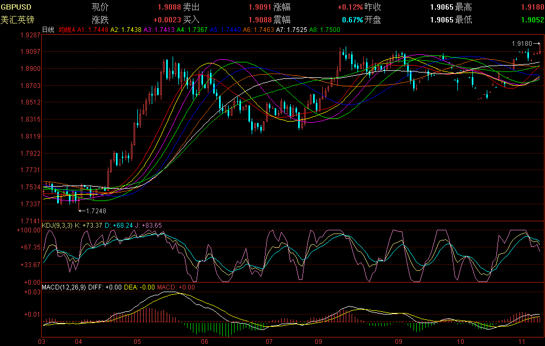Click the 05 month label on time axis
545x346 pixels.
(x=137, y=341)
